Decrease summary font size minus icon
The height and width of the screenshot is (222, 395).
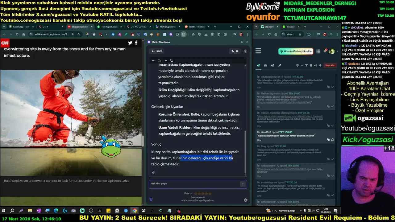point(153,60)
